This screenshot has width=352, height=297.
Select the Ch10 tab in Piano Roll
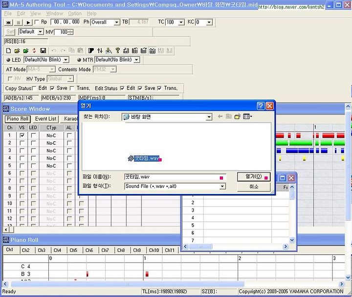tap(154, 250)
